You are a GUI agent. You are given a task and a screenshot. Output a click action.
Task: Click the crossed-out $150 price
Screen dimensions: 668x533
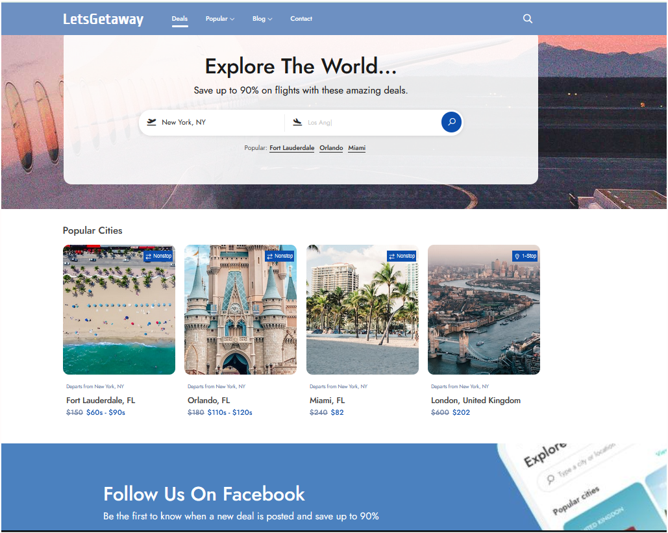[x=75, y=412]
